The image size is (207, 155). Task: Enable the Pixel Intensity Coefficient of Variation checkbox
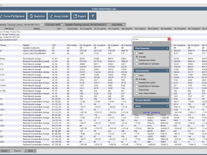[137, 64]
